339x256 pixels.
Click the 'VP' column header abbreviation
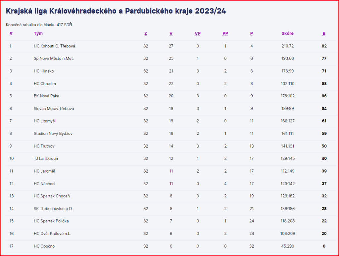point(198,33)
